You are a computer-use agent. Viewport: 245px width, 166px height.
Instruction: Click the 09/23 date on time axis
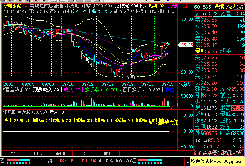coord(147,84)
